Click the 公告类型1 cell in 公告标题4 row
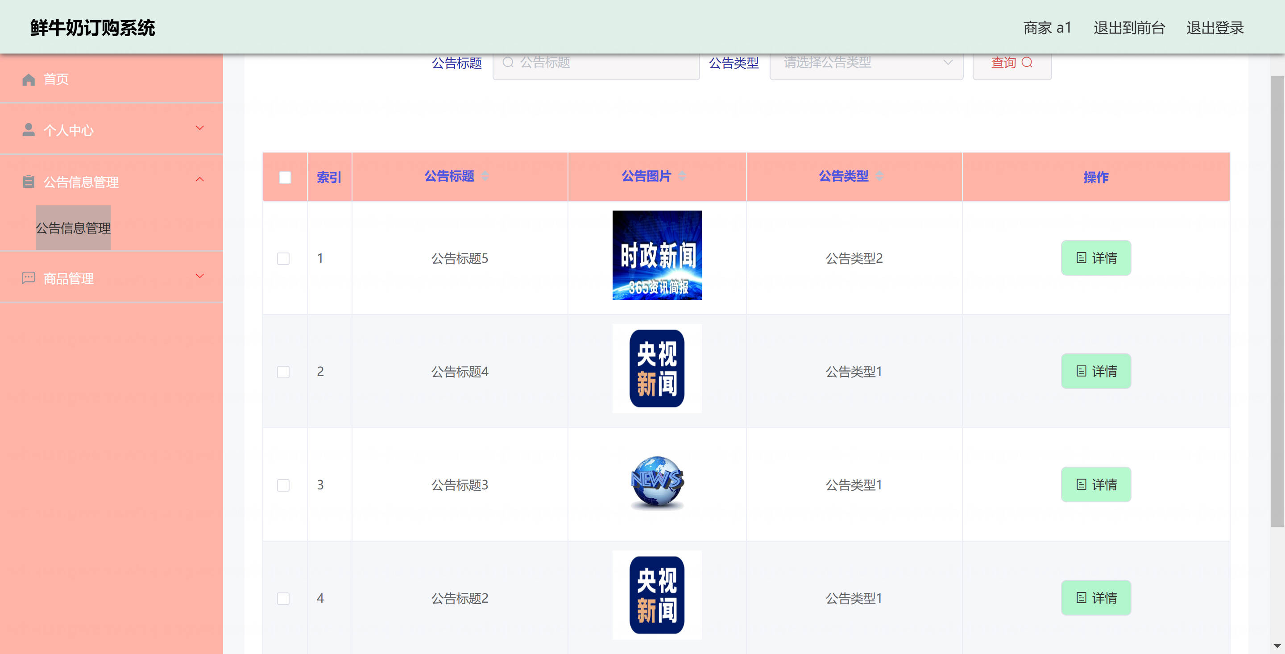The image size is (1285, 654). [x=854, y=372]
